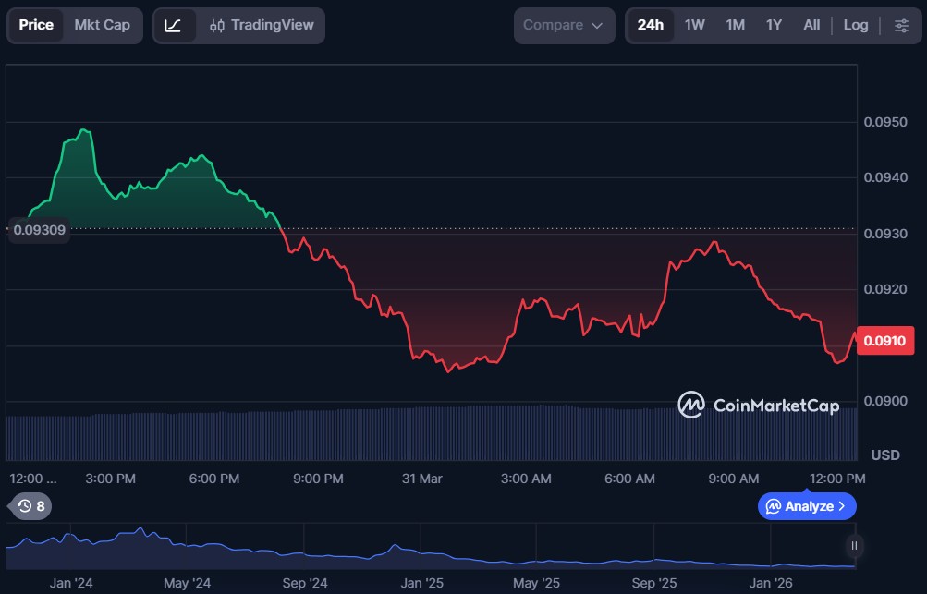This screenshot has height=594, width=927.
Task: Open chart settings sliders icon
Action: [901, 25]
